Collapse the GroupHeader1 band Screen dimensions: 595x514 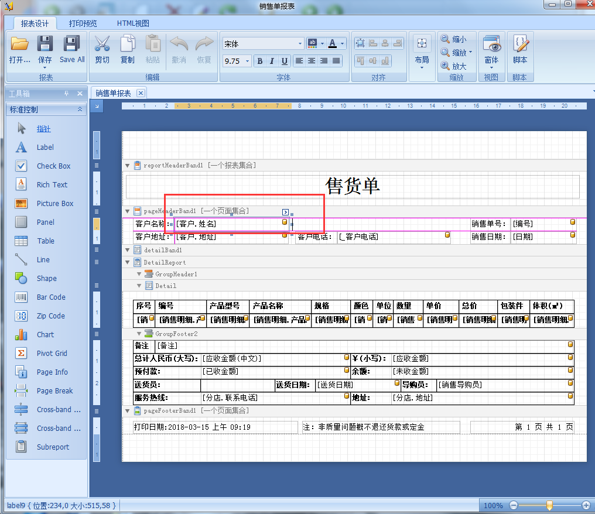[139, 274]
